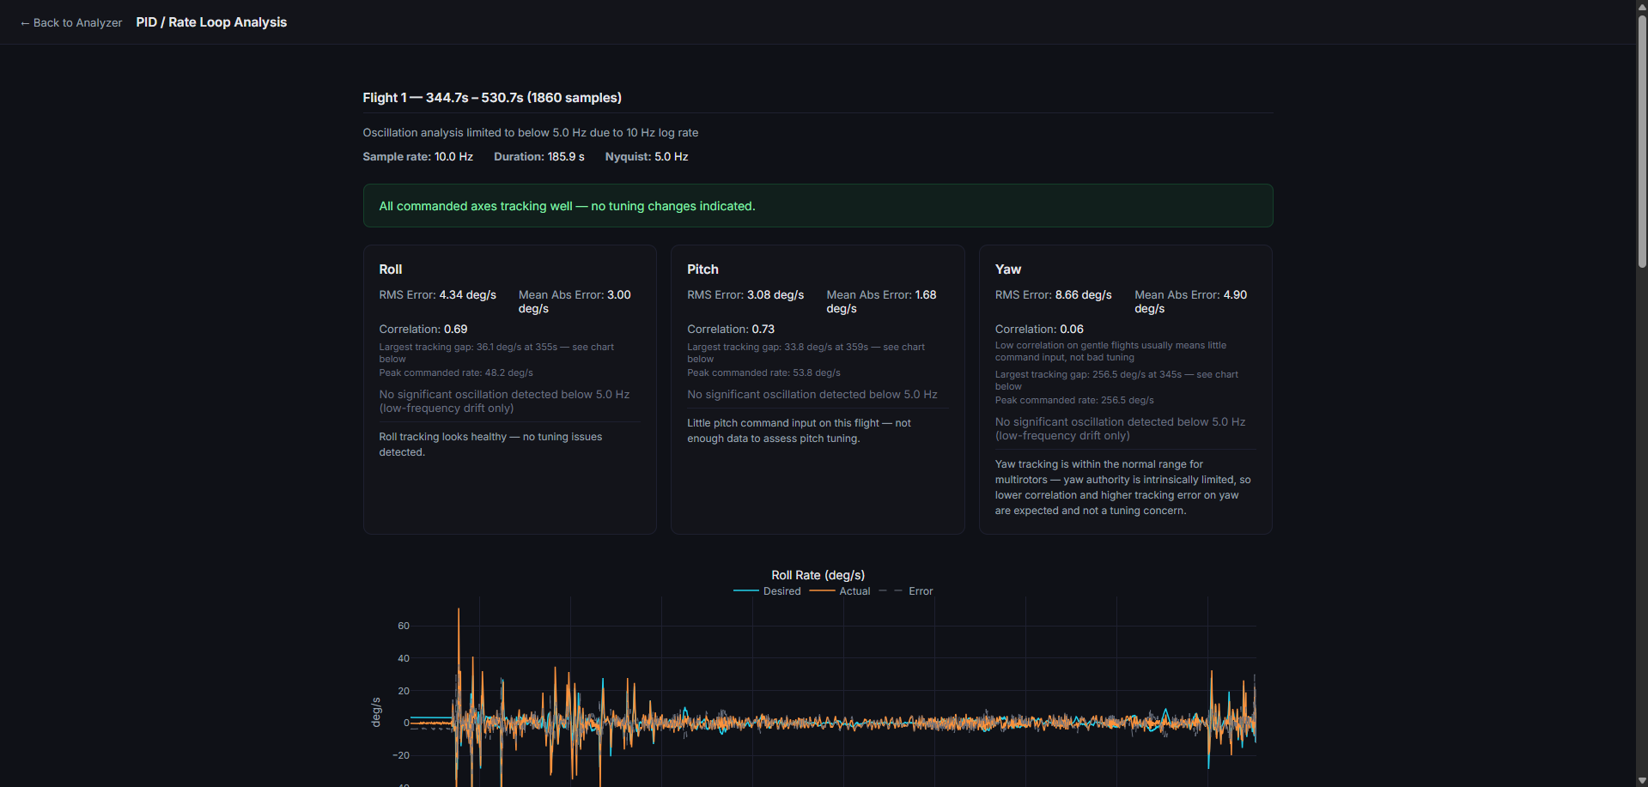Click Roll 'Peak commanded rate: 48.2 deg/s' text
Screen dimensions: 1648x787
tap(456, 373)
